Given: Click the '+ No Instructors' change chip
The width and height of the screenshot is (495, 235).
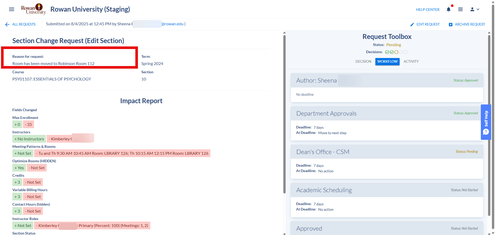Looking at the screenshot, I should point(29,139).
